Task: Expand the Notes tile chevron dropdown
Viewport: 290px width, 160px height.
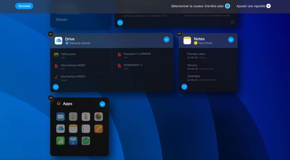Action: point(231,40)
